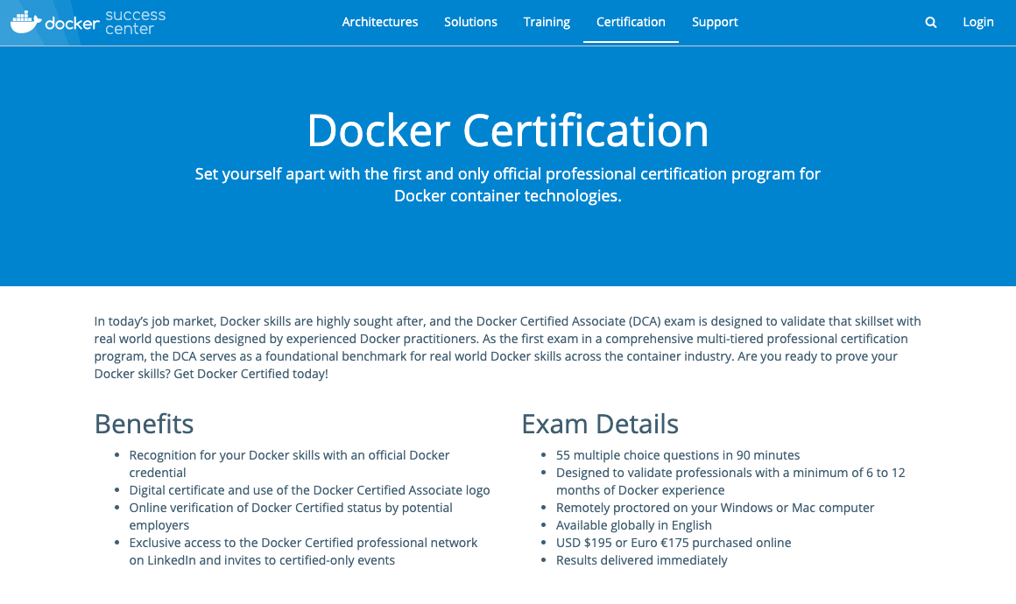This screenshot has height=604, width=1016.
Task: Click the 55 multiple choice questions bullet
Action: (x=678, y=455)
